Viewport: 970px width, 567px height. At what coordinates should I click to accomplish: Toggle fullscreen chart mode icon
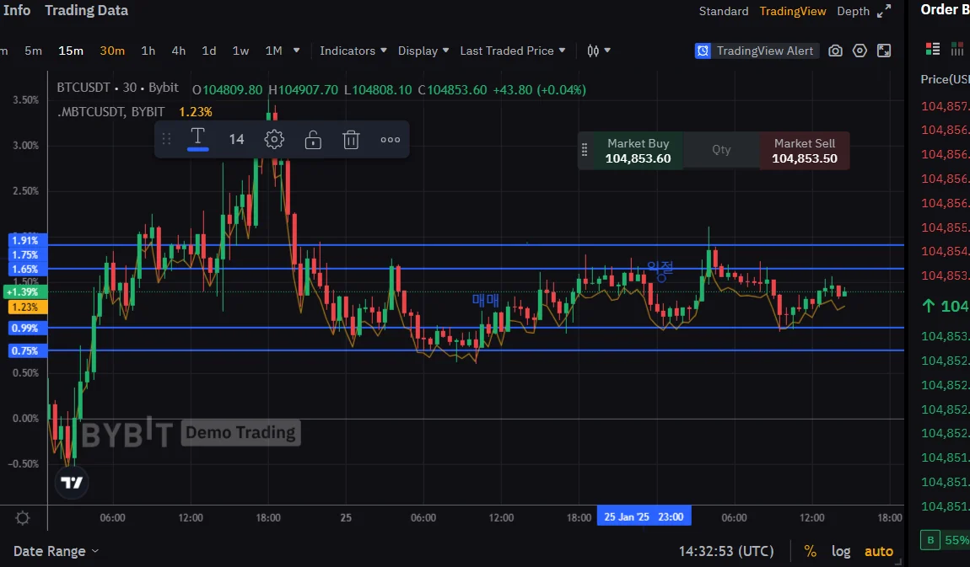tap(884, 51)
